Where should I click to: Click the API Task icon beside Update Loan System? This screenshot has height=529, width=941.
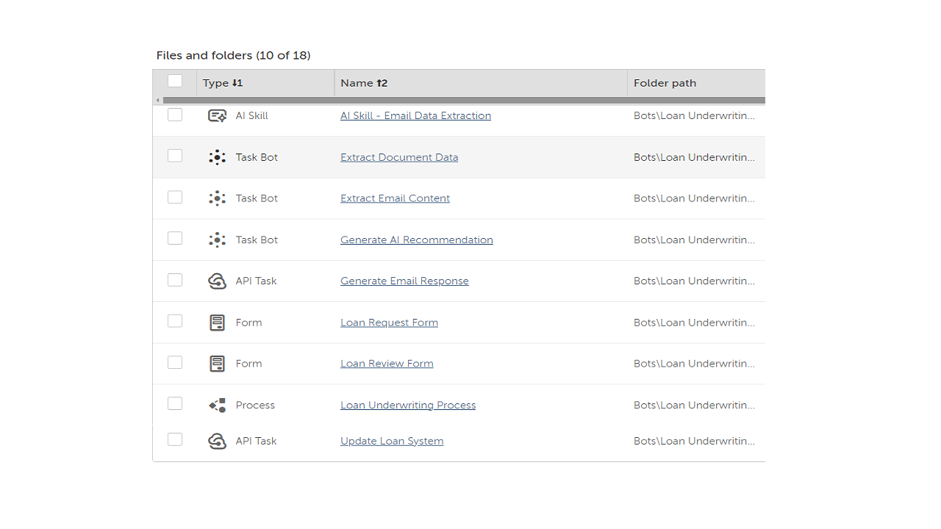tap(217, 441)
